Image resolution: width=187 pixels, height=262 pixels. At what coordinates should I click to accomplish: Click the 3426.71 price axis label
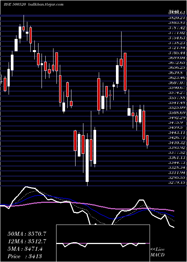click(x=177, y=137)
